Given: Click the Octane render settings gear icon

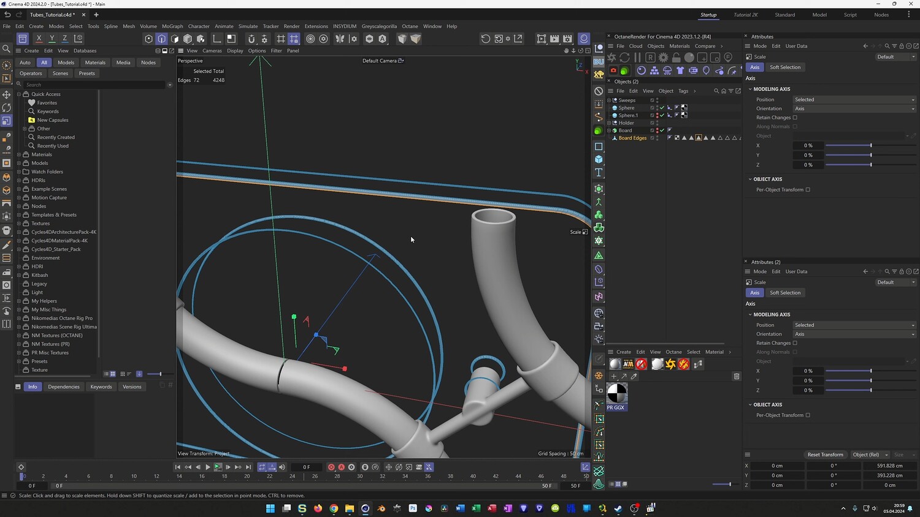Looking at the screenshot, I should click(663, 57).
